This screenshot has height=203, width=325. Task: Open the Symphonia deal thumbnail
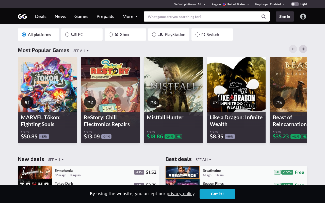[x=35, y=172]
